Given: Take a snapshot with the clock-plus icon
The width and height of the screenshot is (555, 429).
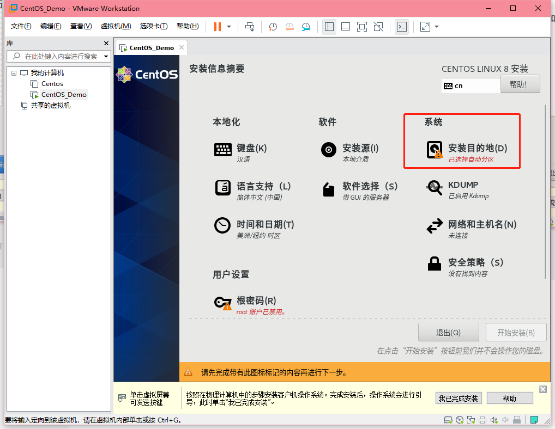Looking at the screenshot, I should point(273,27).
